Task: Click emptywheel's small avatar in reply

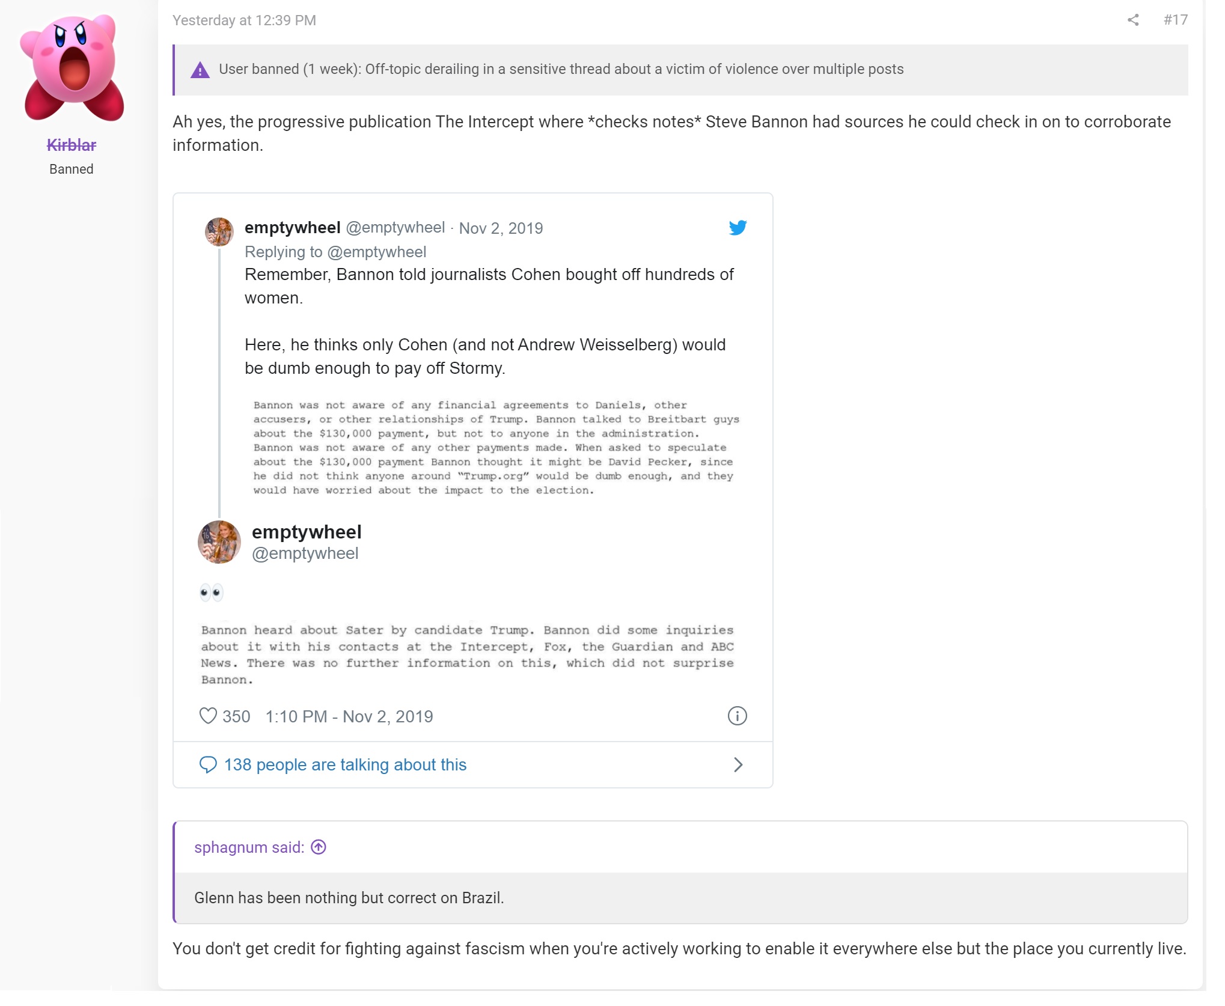Action: (219, 231)
